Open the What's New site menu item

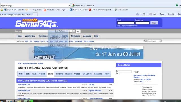pyautogui.click(x=30, y=36)
